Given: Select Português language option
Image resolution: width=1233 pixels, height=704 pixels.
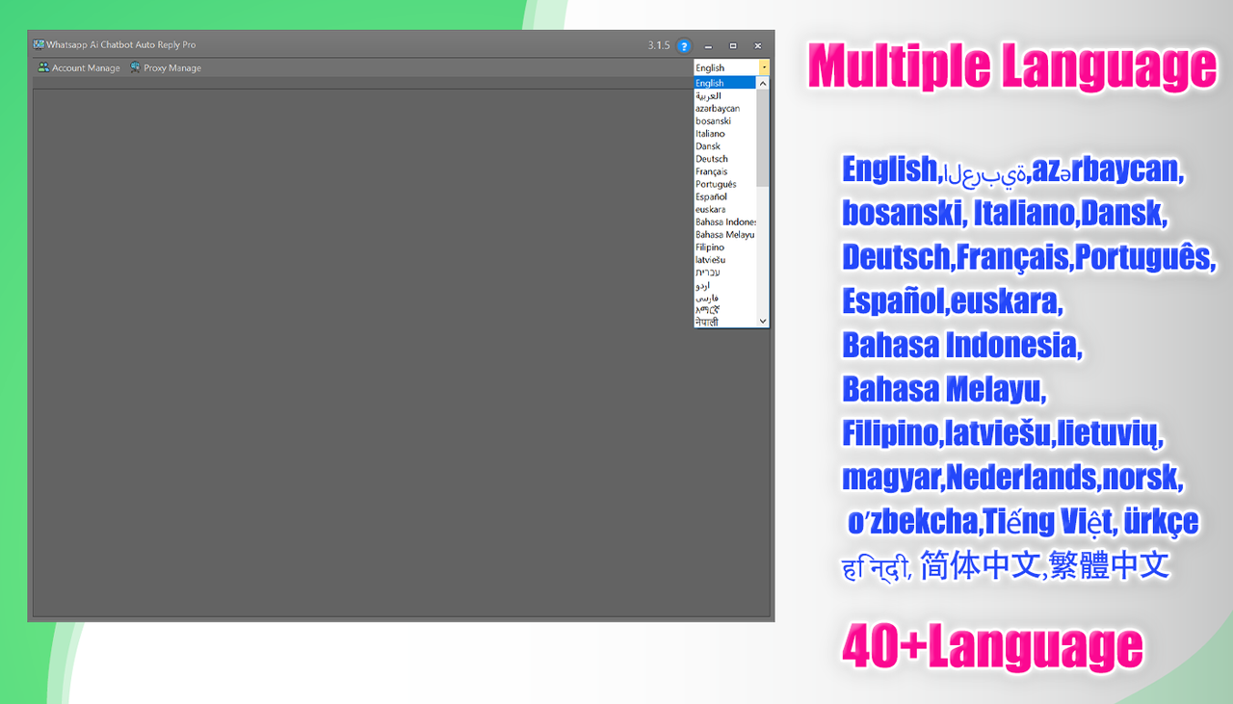Looking at the screenshot, I should [x=725, y=184].
